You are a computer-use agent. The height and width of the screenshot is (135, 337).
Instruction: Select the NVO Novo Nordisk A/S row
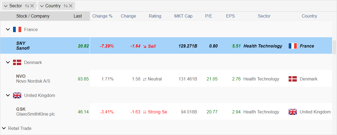coord(166,79)
